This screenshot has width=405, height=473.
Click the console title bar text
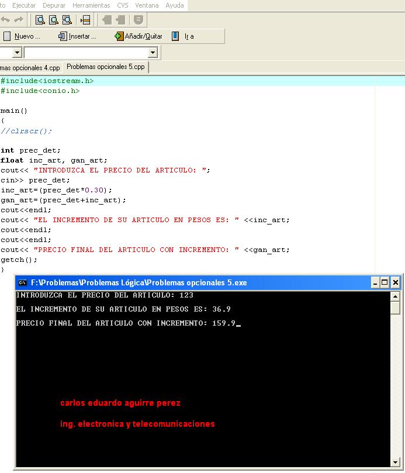point(139,282)
